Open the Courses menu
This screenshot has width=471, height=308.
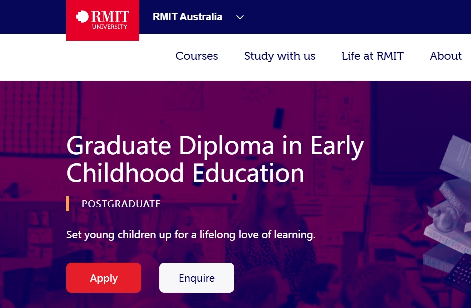coord(197,56)
